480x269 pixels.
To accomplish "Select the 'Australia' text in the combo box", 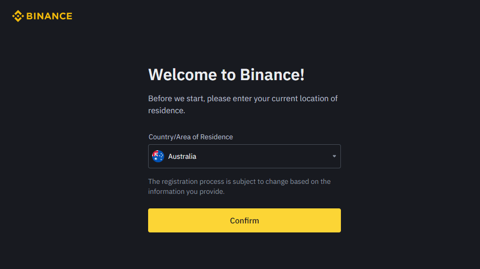I will [x=182, y=157].
